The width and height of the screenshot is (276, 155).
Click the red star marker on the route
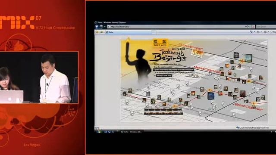[242, 61]
